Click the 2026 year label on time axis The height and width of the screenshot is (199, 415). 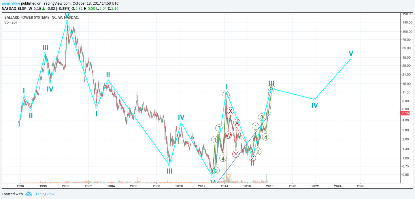point(360,186)
